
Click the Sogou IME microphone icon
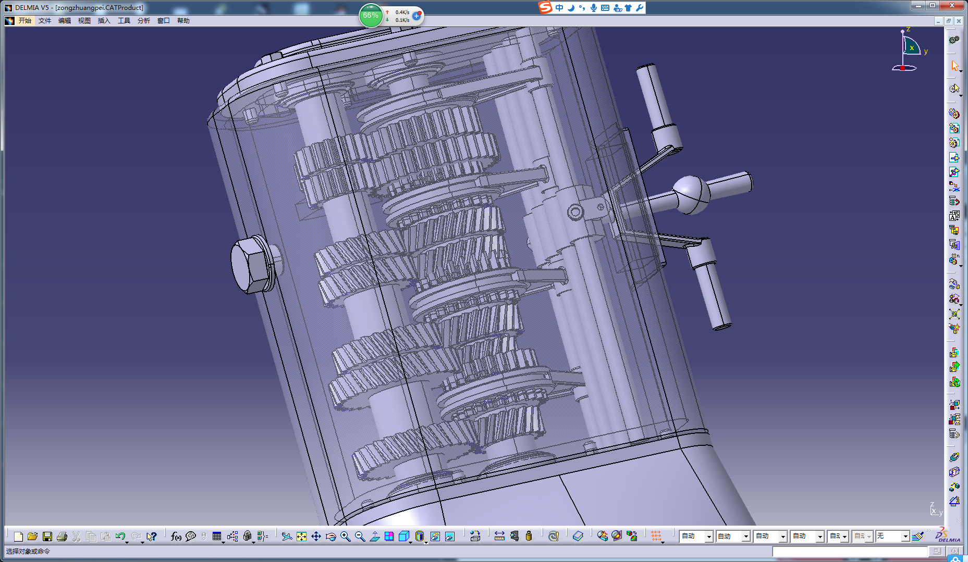(x=594, y=8)
